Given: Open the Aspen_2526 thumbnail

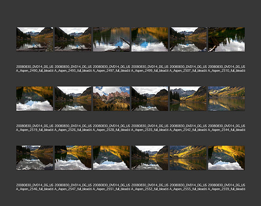Looking at the screenshot, I should pyautogui.click(x=73, y=99).
